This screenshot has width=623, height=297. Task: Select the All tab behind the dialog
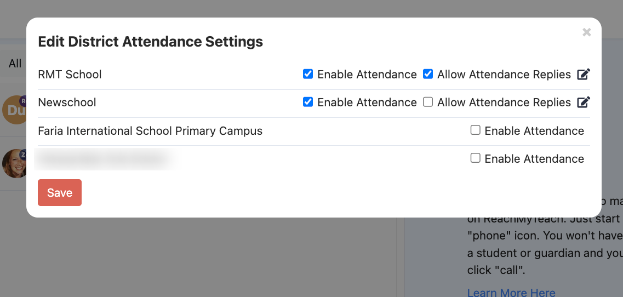click(x=15, y=64)
